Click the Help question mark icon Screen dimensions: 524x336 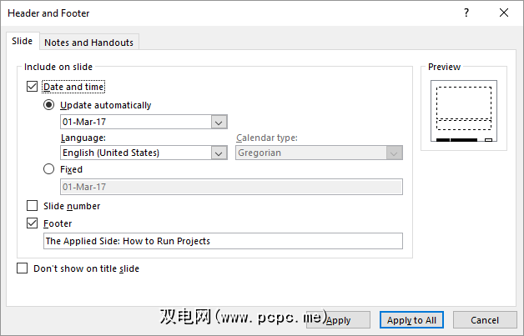466,13
